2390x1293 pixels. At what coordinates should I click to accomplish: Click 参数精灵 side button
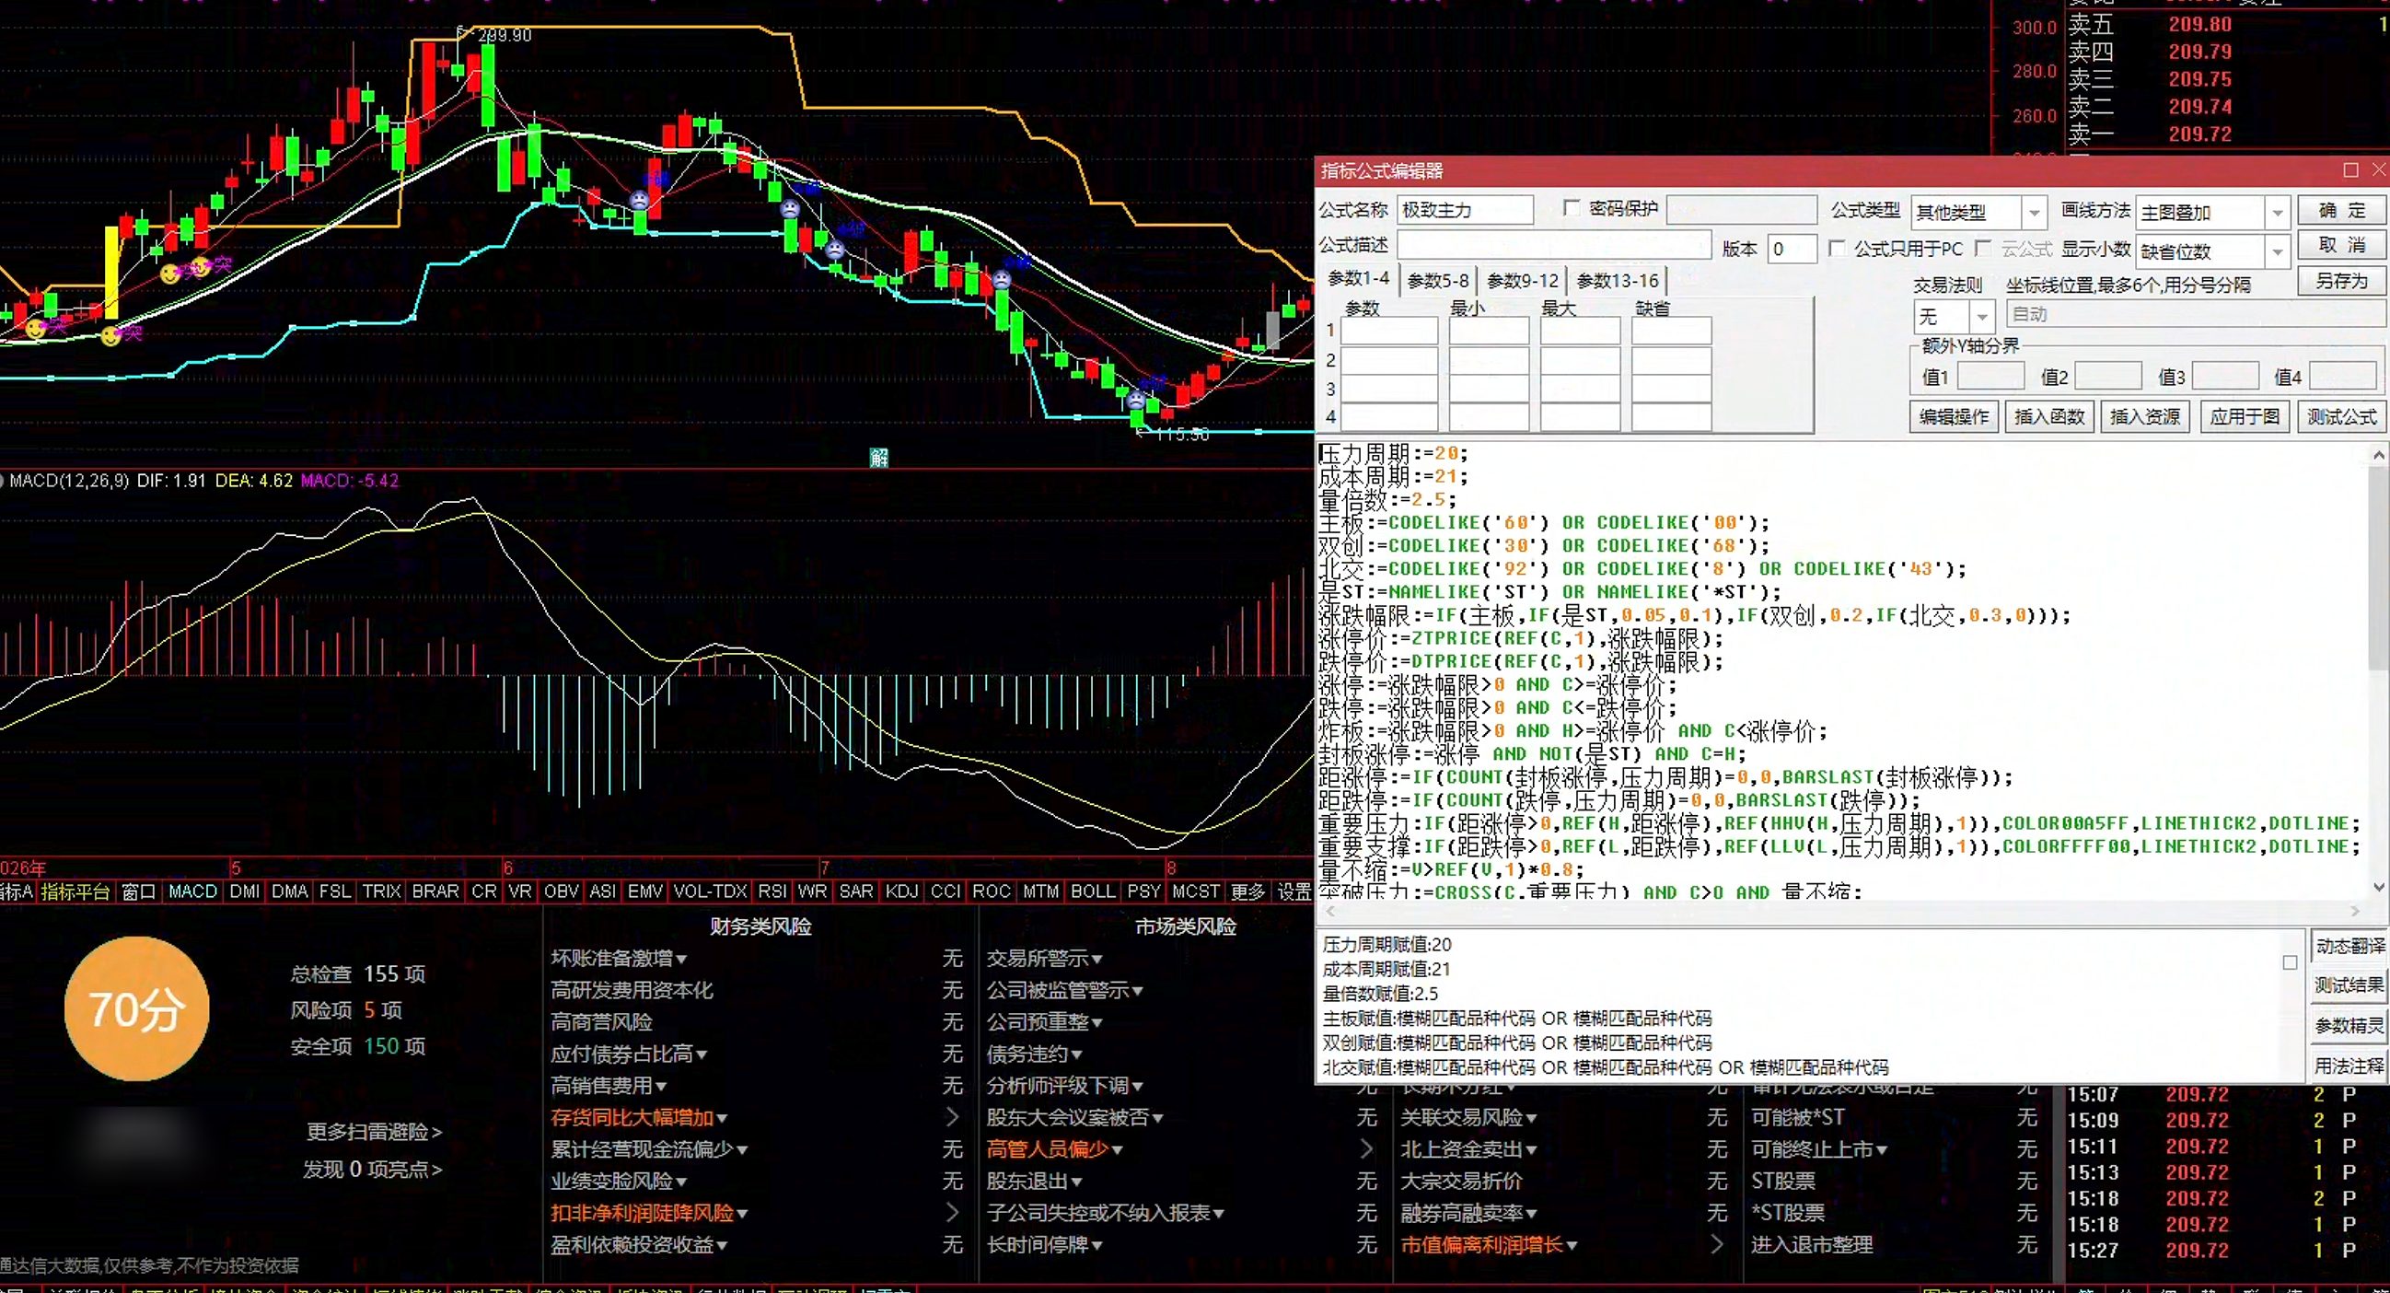(x=2349, y=1026)
